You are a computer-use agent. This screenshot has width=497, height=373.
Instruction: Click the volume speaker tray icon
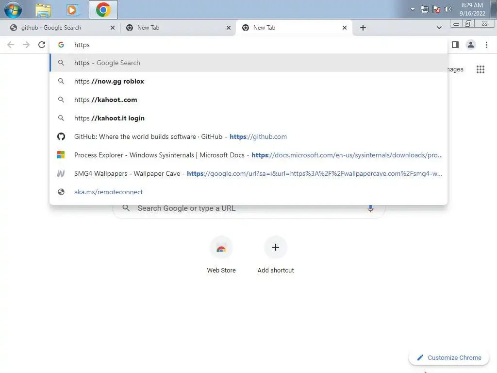[448, 9]
